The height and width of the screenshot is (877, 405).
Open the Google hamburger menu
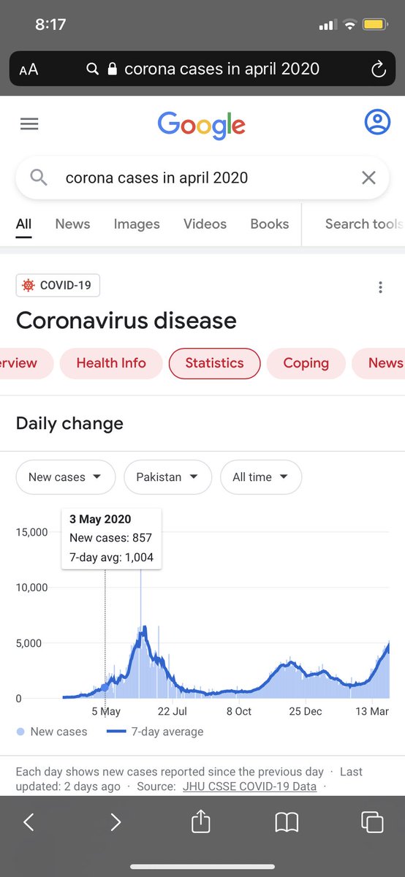(29, 124)
